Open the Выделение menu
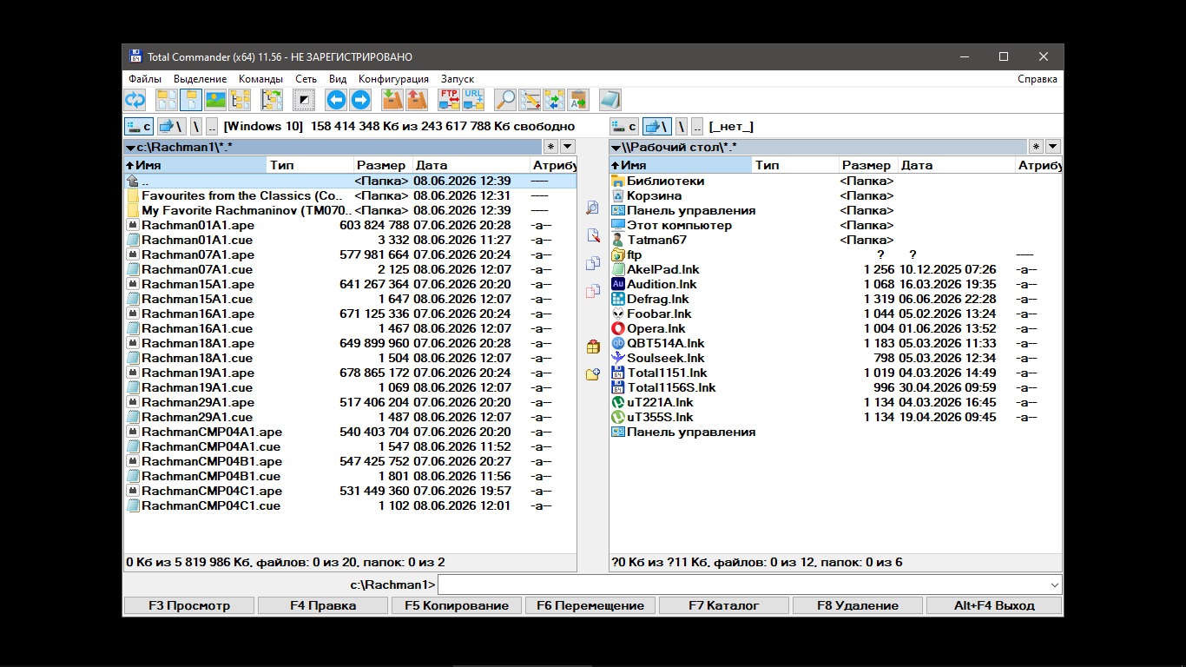Screen dimensions: 1186x667 pos(200,79)
